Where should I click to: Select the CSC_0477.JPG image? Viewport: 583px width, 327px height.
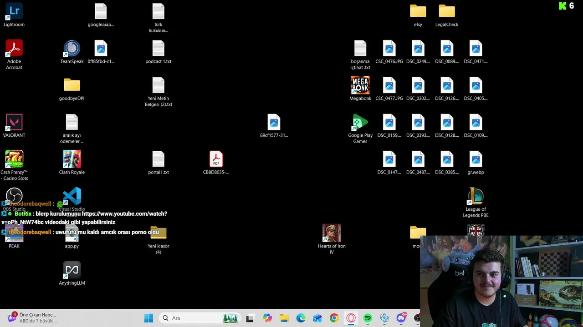(389, 89)
